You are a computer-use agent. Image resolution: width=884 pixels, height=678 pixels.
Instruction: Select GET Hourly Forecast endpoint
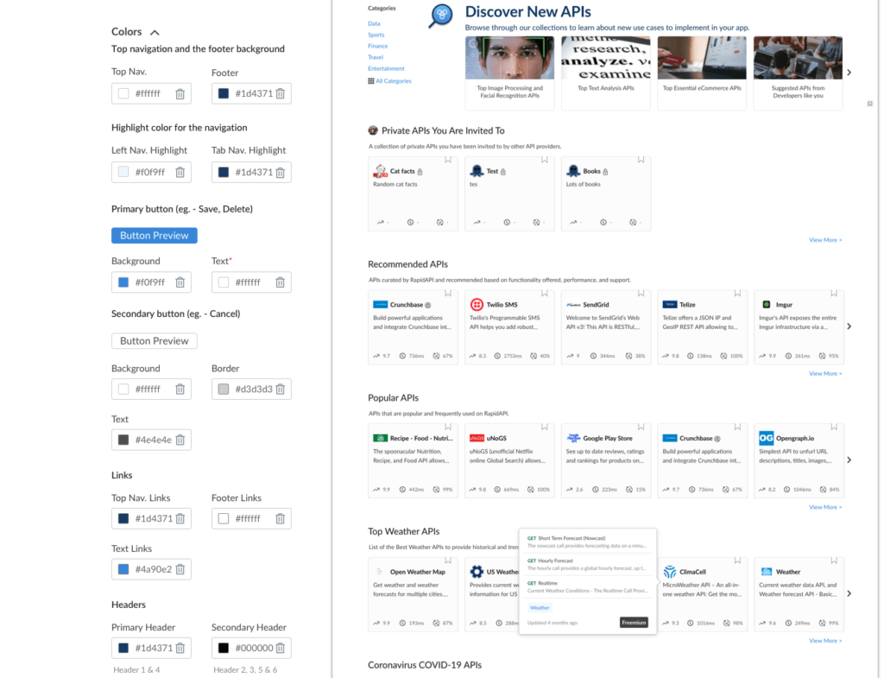587,565
